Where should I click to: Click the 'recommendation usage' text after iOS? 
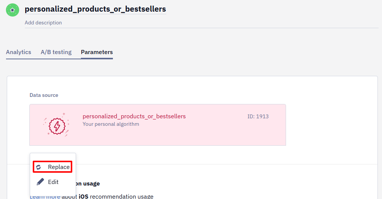point(122,196)
